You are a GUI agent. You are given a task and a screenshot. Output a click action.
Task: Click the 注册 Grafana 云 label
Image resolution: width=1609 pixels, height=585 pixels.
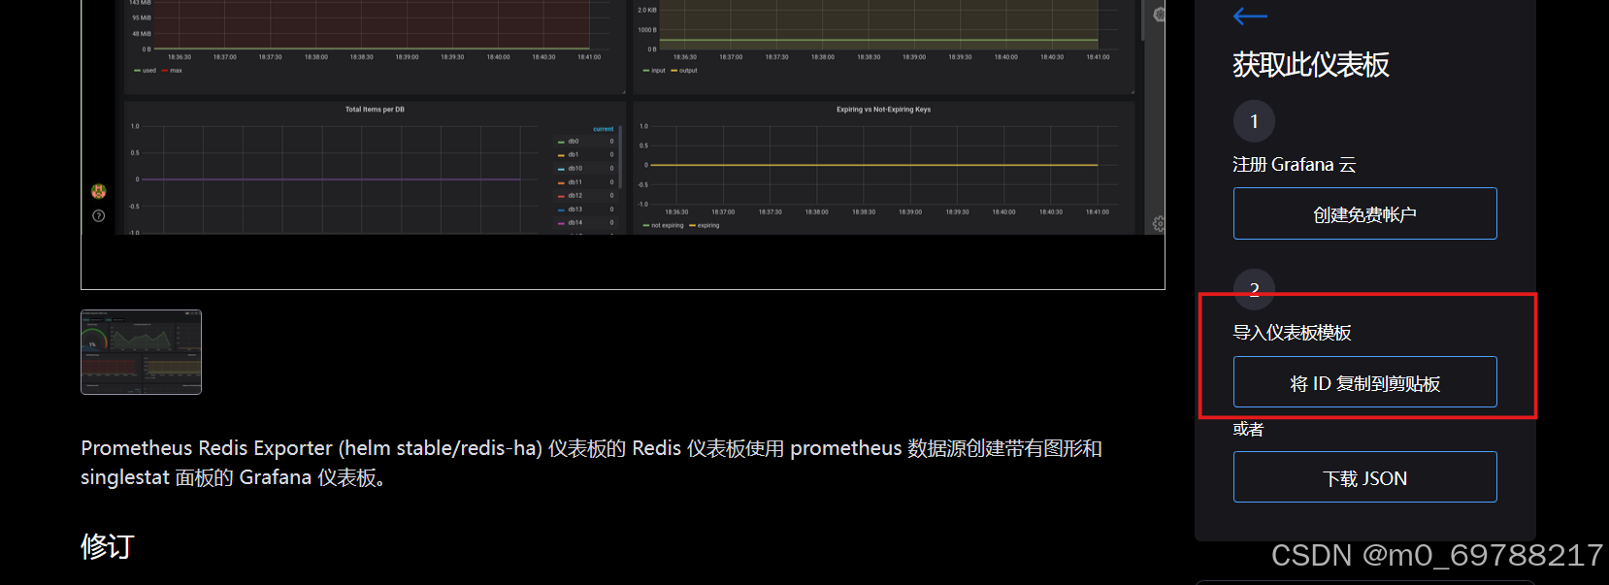tap(1295, 165)
